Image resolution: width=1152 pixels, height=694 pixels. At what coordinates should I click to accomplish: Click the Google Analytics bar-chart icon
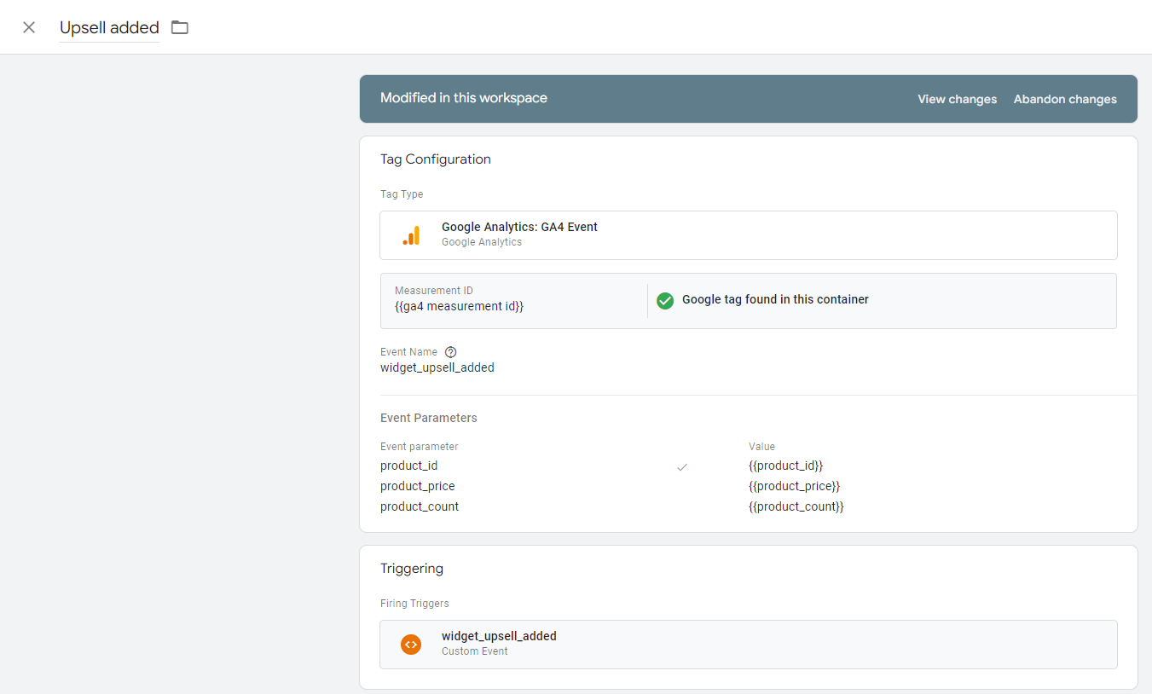tap(411, 235)
